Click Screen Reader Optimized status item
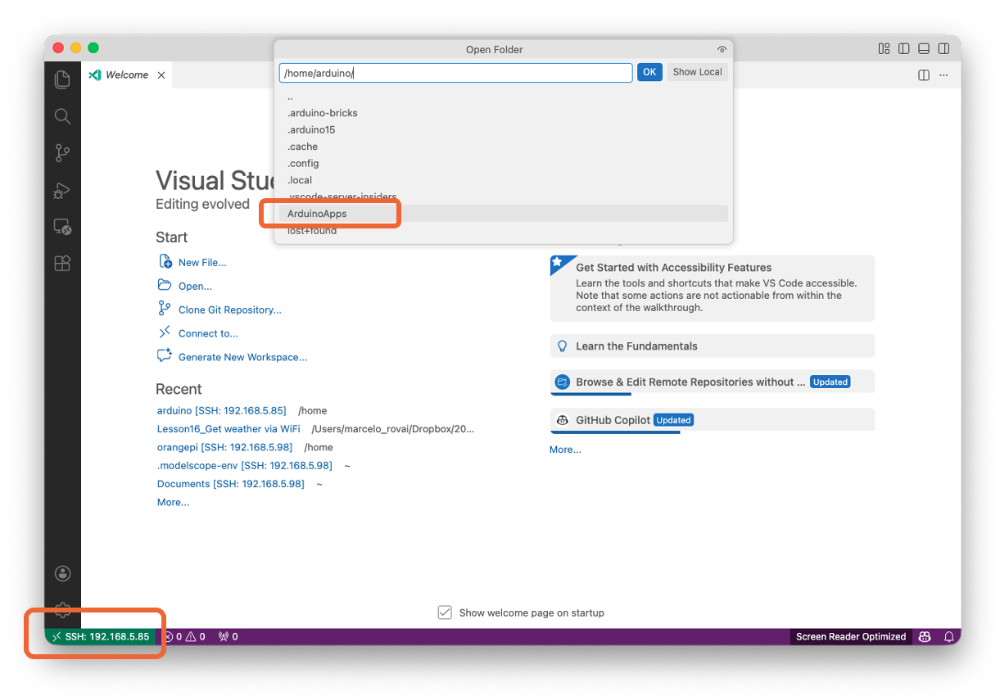Screen dimensions: 1000x696 [x=851, y=636]
